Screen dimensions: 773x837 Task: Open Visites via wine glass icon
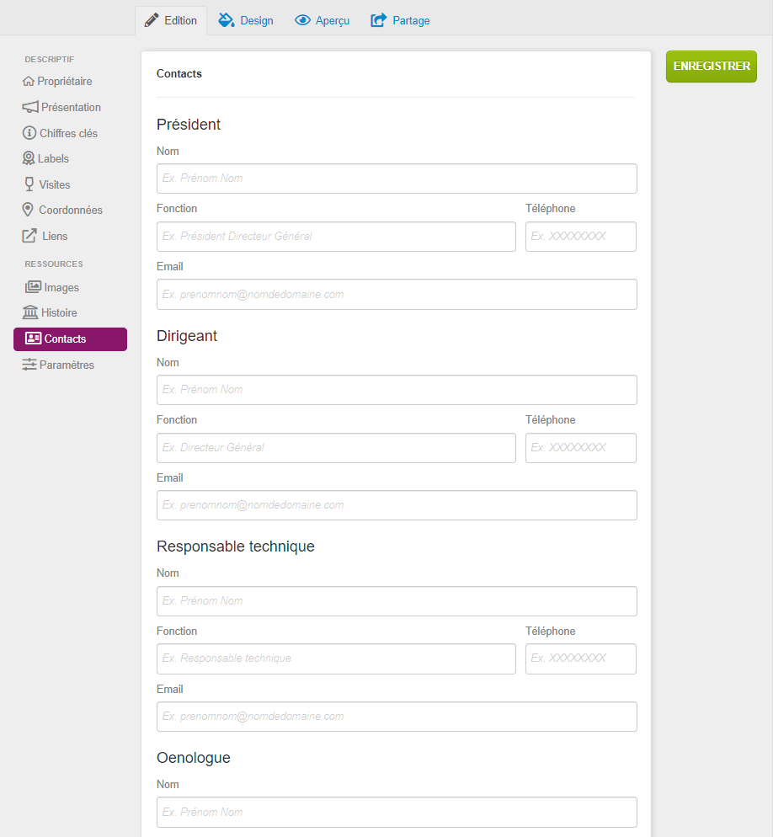click(29, 184)
